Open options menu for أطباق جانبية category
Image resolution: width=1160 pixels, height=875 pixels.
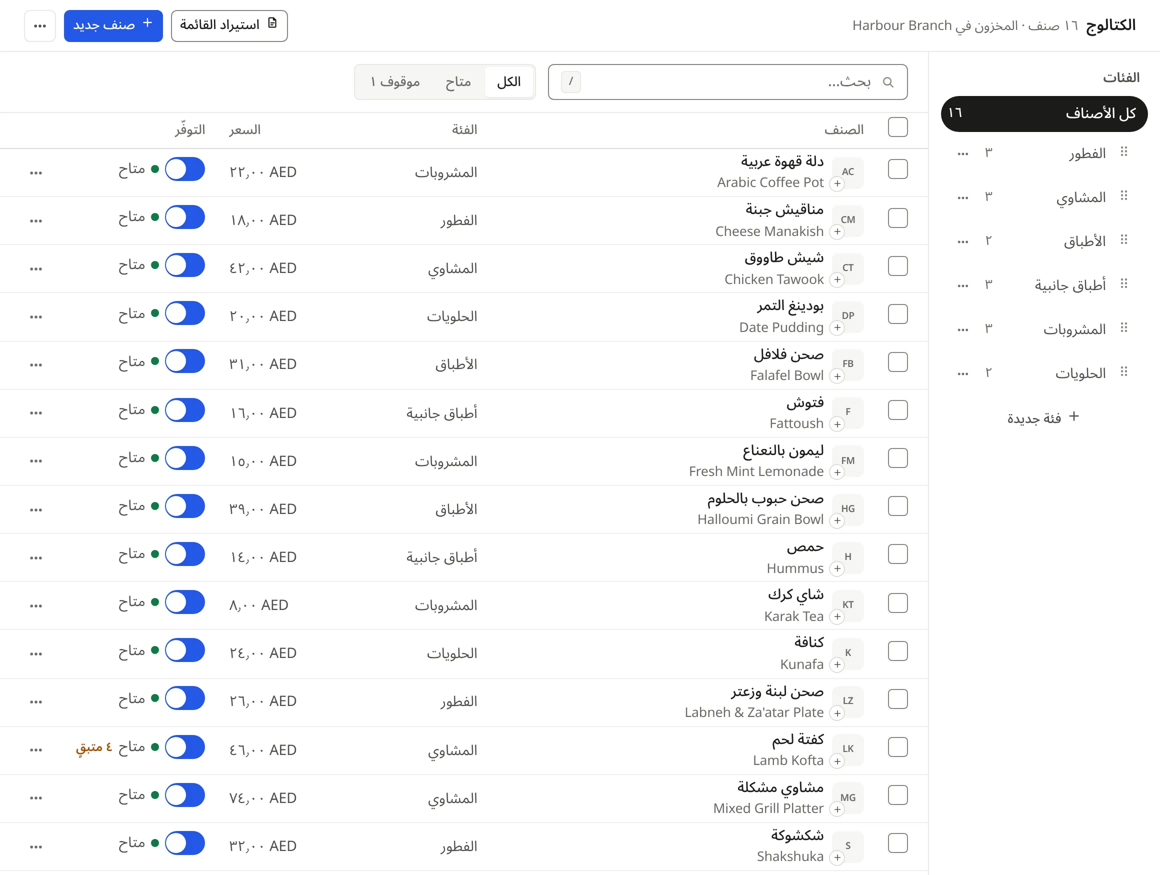[963, 286]
